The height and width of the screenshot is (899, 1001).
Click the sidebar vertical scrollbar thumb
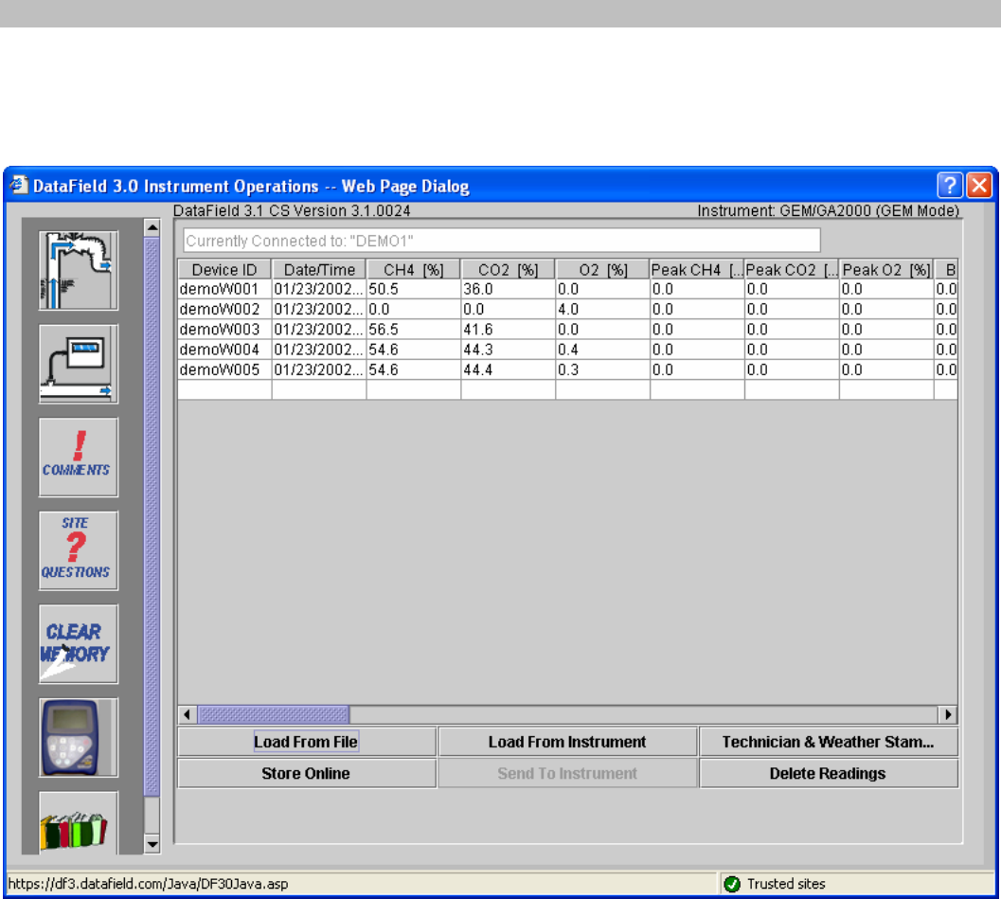(x=152, y=516)
